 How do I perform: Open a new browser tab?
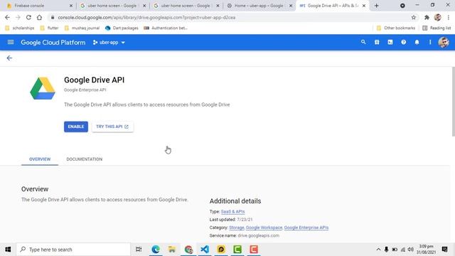click(376, 6)
